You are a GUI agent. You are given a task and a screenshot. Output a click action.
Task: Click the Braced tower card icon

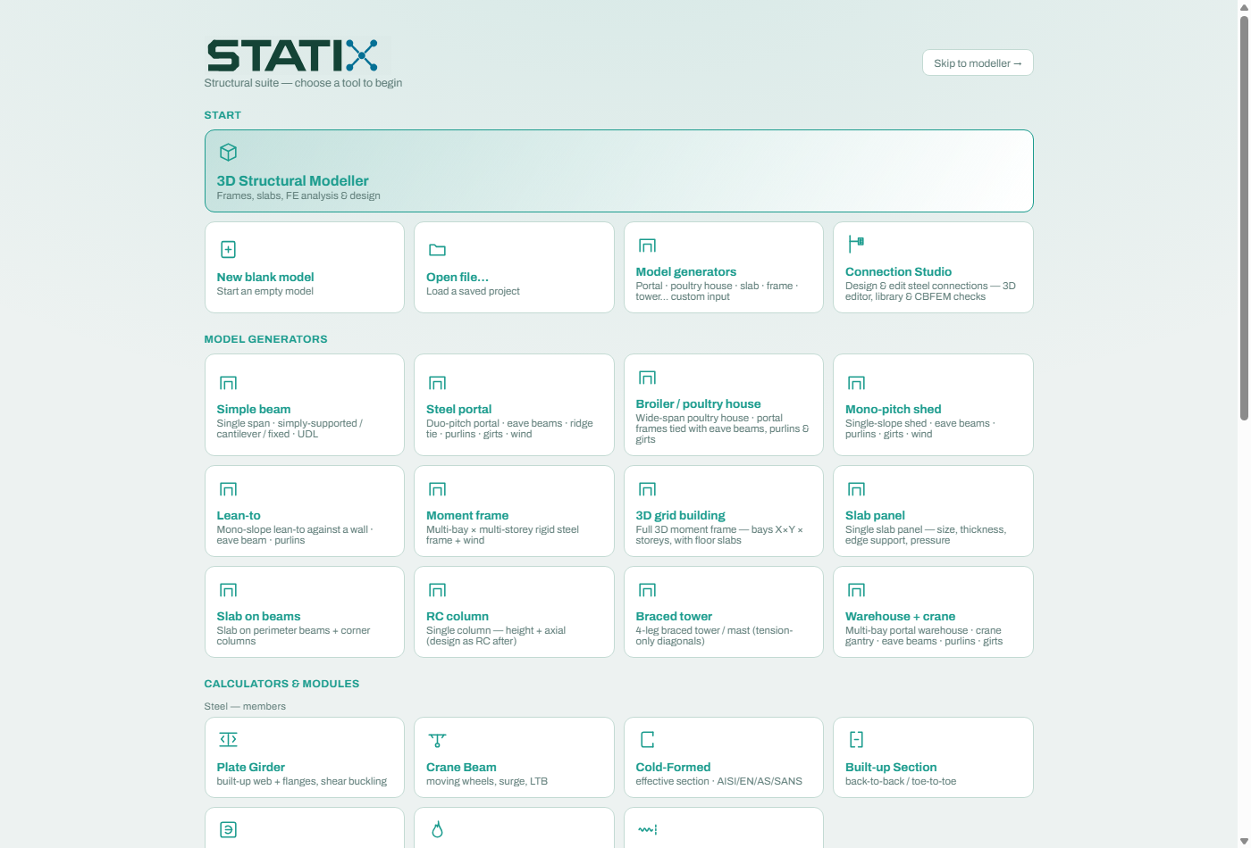(648, 590)
